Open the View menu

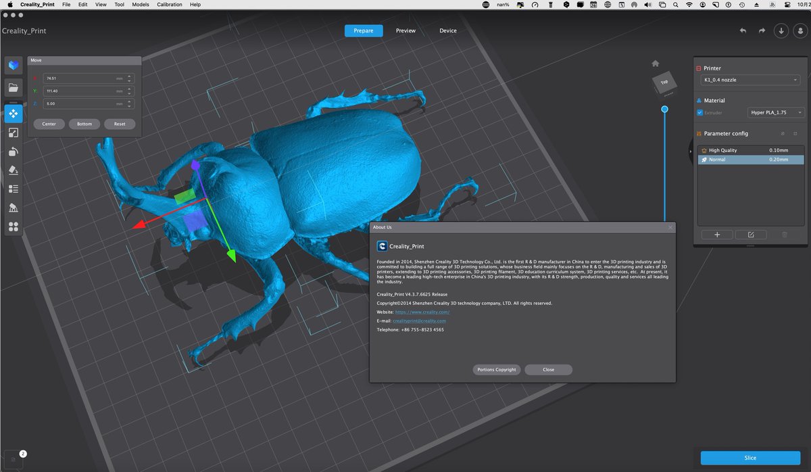101,5
